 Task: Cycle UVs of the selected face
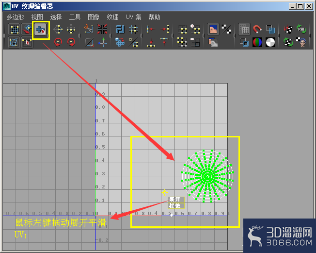(133, 42)
